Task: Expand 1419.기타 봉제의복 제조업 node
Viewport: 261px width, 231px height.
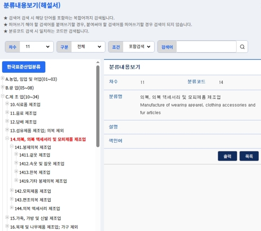Action: pos(16,180)
